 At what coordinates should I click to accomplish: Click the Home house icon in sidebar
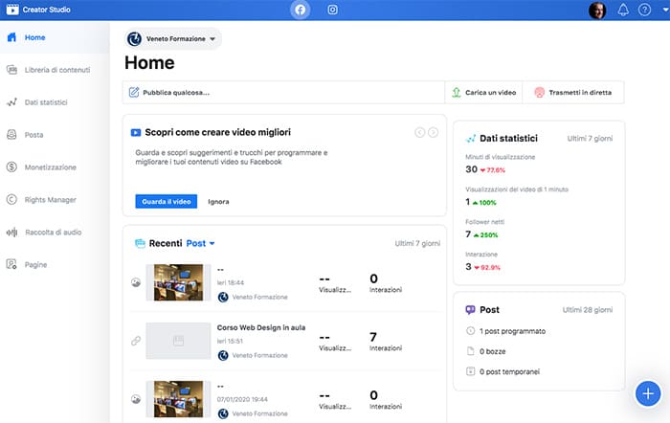[11, 37]
